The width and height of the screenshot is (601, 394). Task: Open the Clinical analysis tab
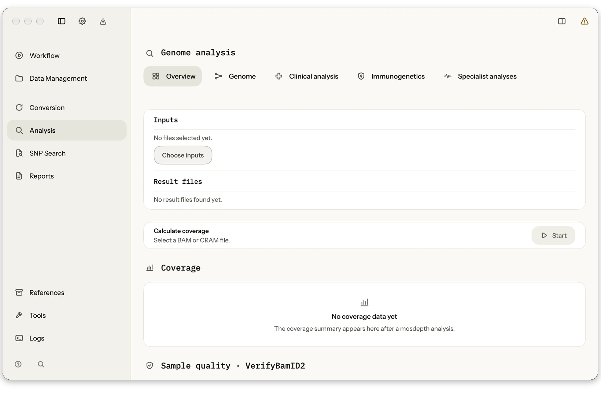pos(306,76)
